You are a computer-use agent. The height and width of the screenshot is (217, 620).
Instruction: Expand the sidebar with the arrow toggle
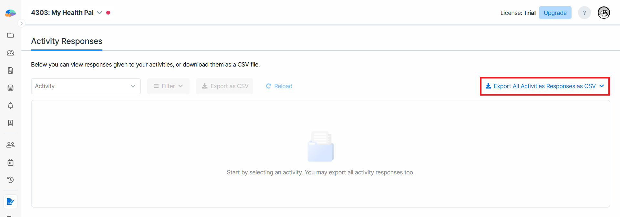[x=21, y=23]
